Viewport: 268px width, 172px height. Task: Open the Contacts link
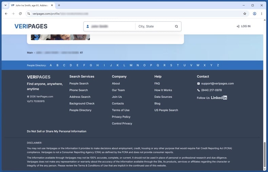point(118,103)
